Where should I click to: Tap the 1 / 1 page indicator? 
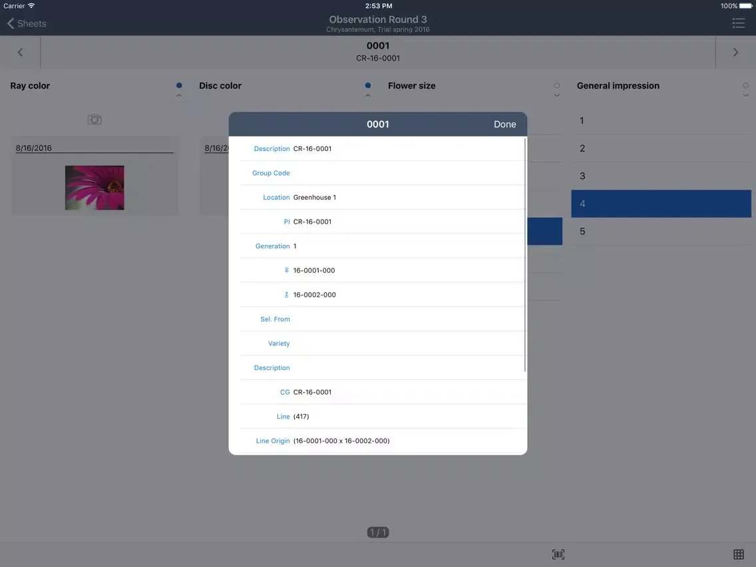[x=378, y=532]
